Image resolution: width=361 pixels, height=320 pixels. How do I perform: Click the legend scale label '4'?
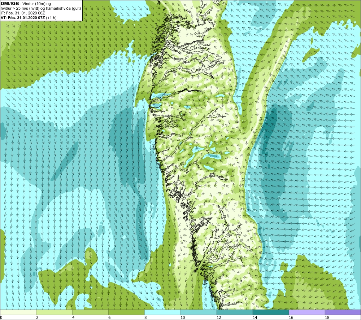point(73,318)
